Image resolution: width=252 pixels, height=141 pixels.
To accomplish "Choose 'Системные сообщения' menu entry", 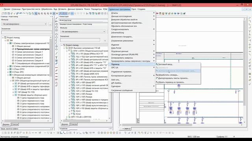I will point(132,90).
